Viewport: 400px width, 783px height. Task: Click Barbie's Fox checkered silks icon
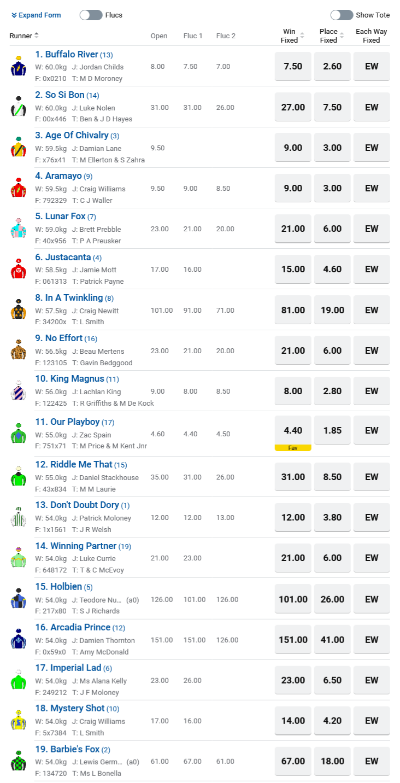pos(19,760)
